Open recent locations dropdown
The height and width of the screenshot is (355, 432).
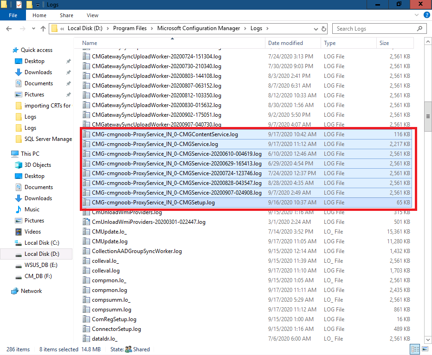tap(33, 29)
